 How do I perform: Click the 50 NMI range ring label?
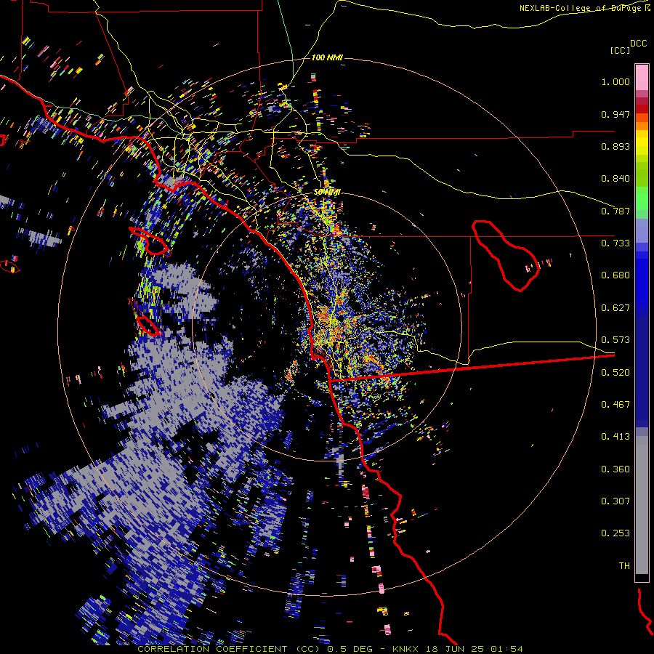pyautogui.click(x=327, y=193)
